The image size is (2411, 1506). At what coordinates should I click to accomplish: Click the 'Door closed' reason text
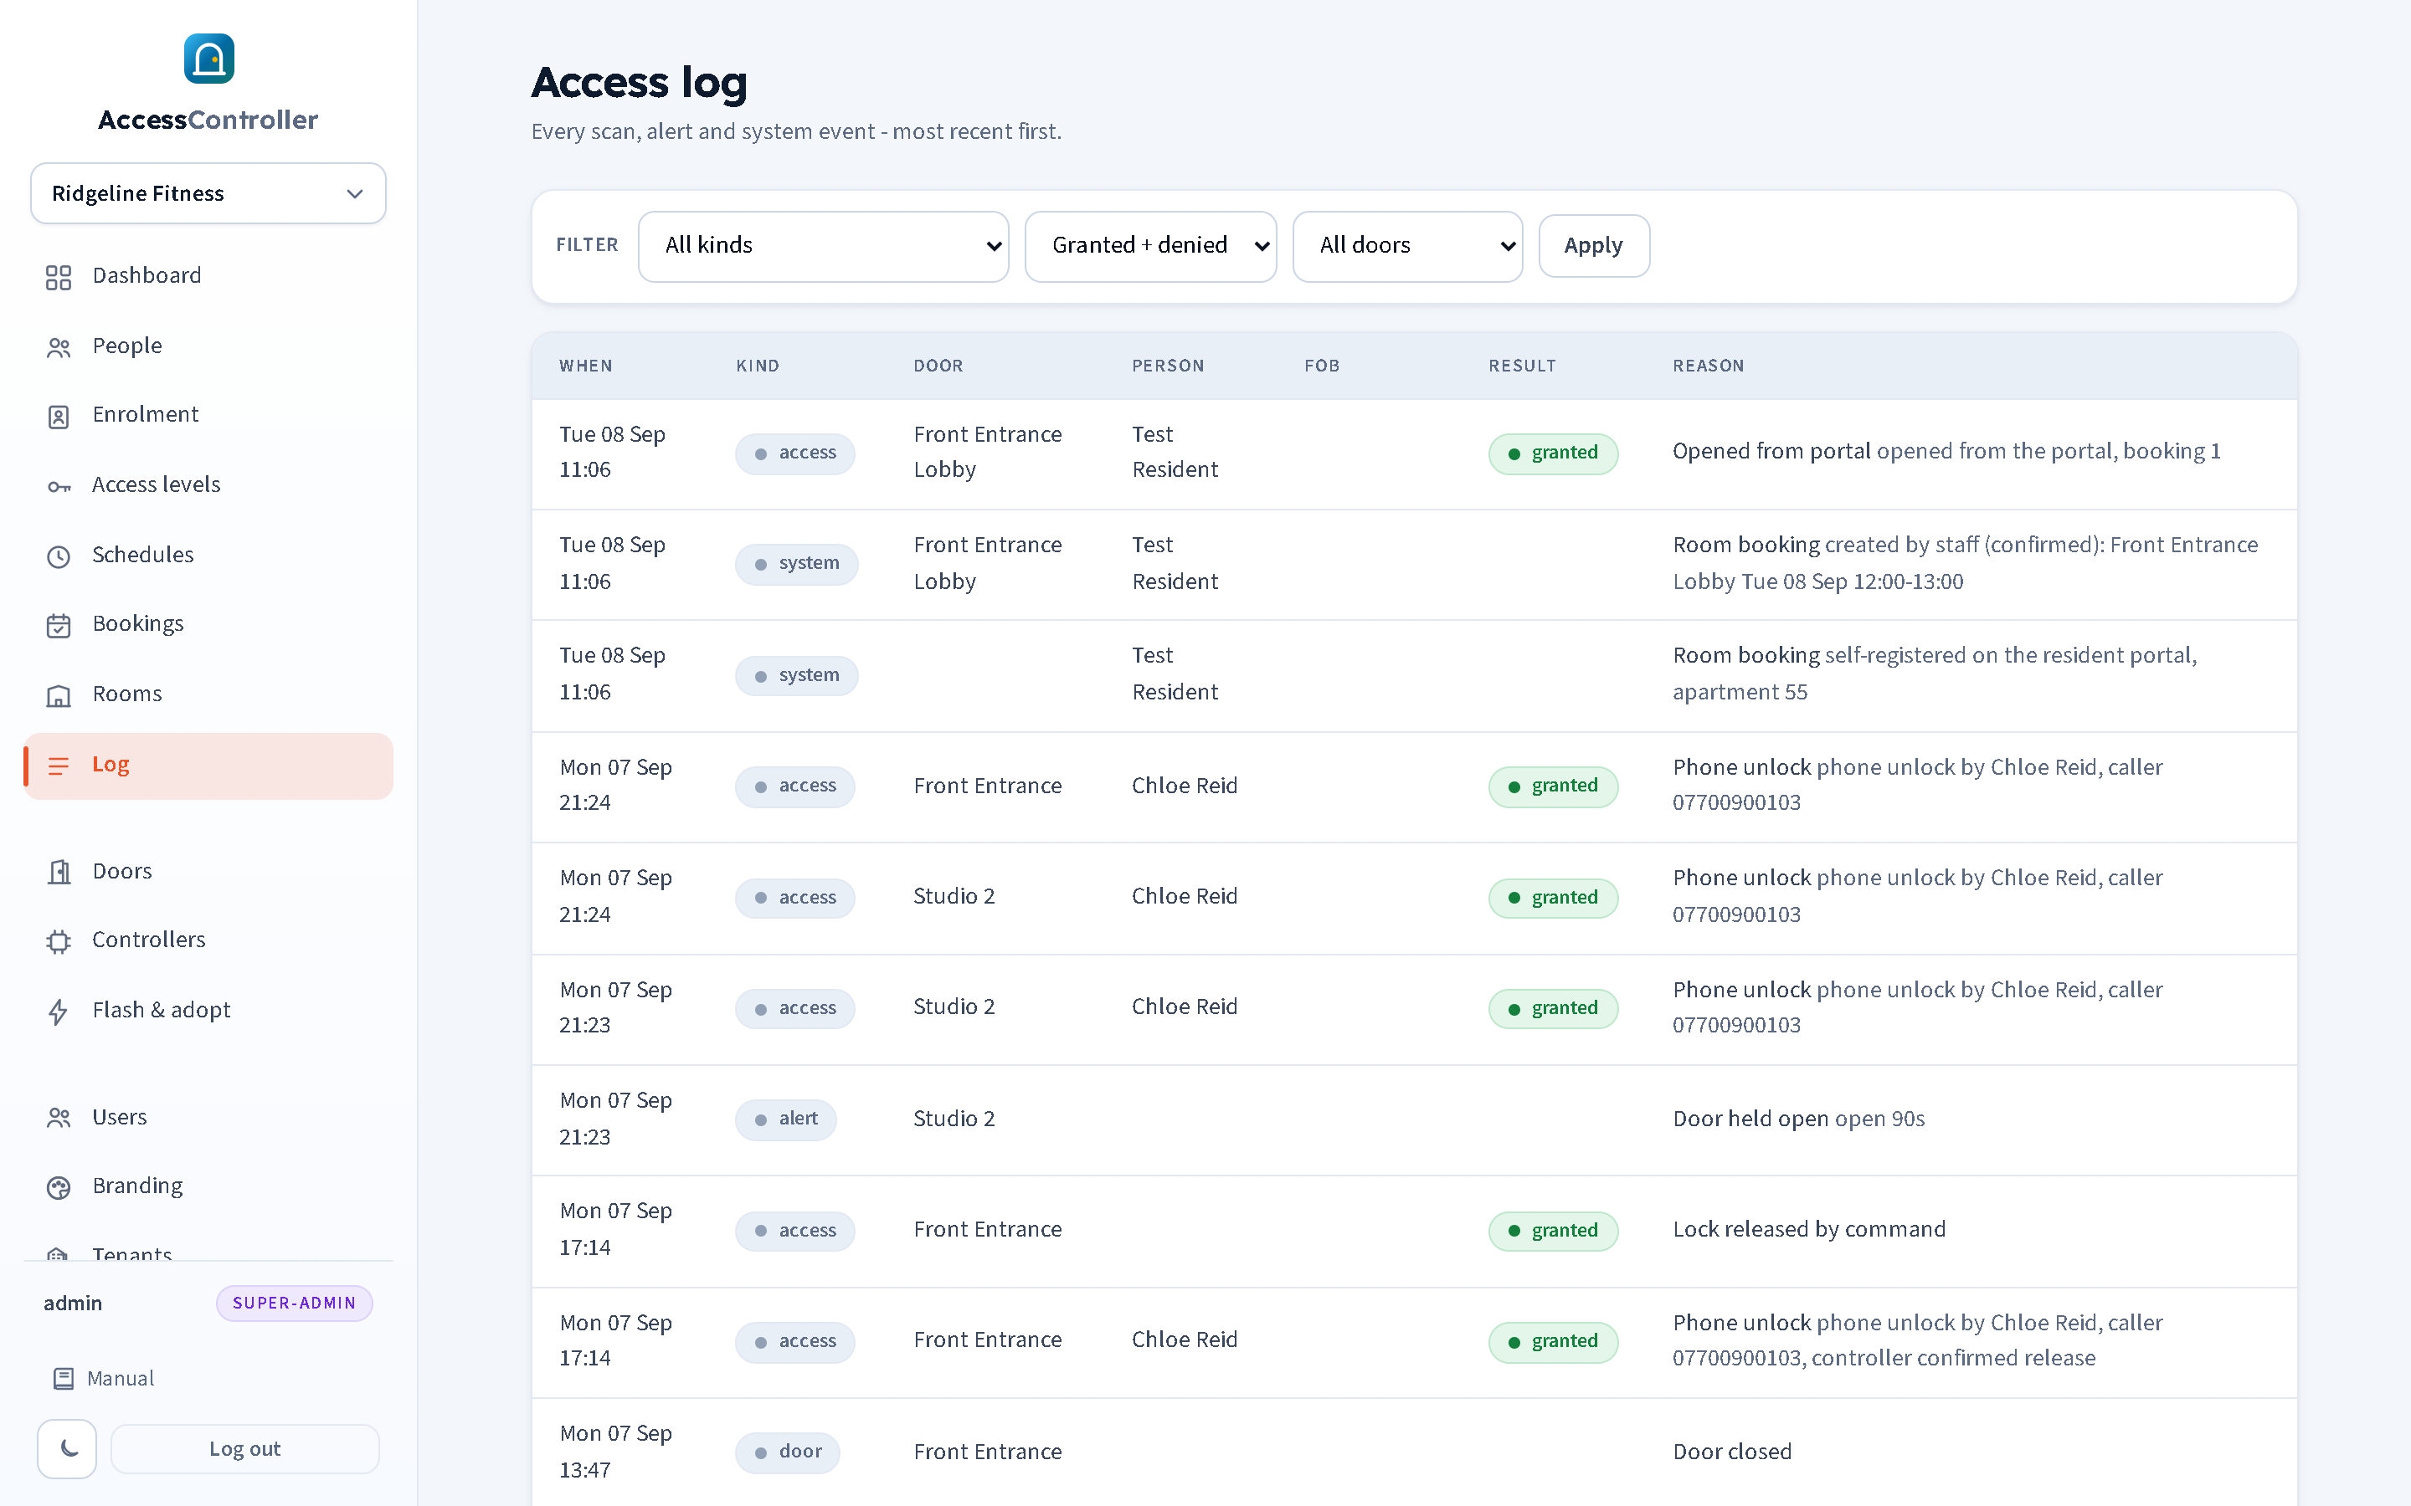(x=1731, y=1452)
